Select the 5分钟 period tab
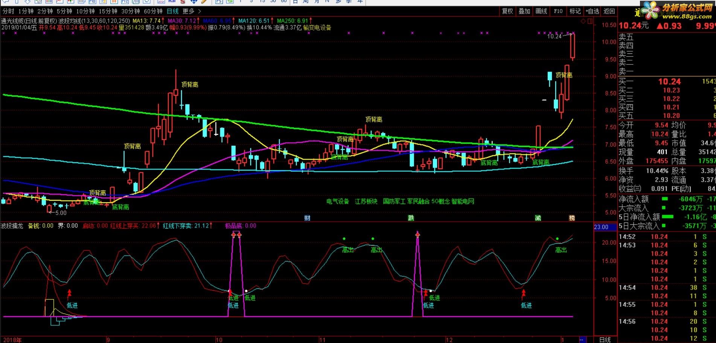The image size is (716, 343). (64, 11)
